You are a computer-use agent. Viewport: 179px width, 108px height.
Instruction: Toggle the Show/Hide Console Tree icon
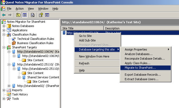[24, 15]
